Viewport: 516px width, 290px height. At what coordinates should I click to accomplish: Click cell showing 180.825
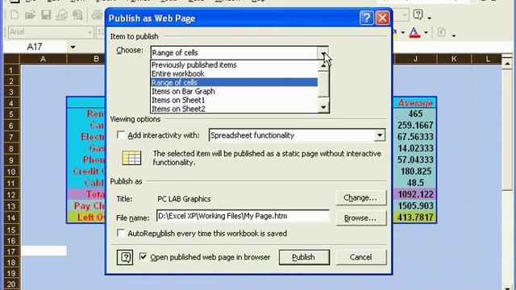click(415, 172)
